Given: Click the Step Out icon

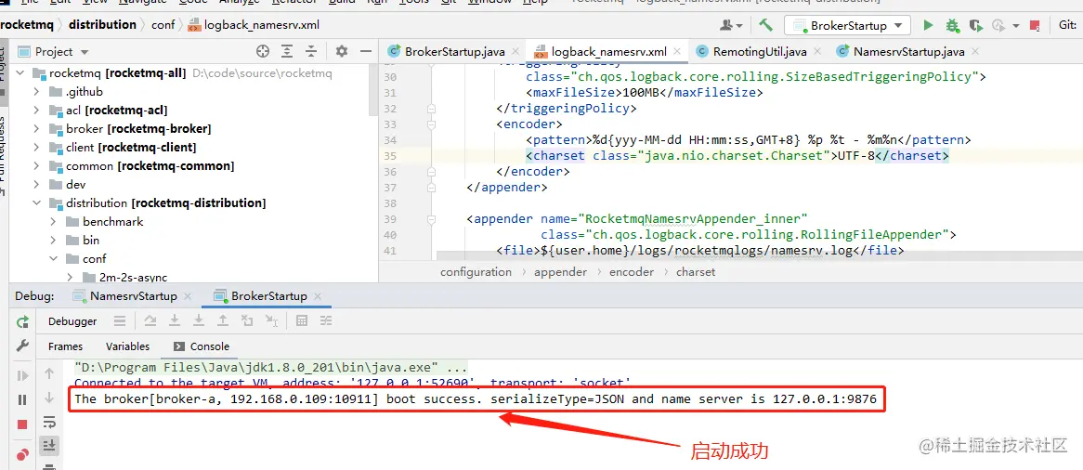Looking at the screenshot, I should coord(222,320).
